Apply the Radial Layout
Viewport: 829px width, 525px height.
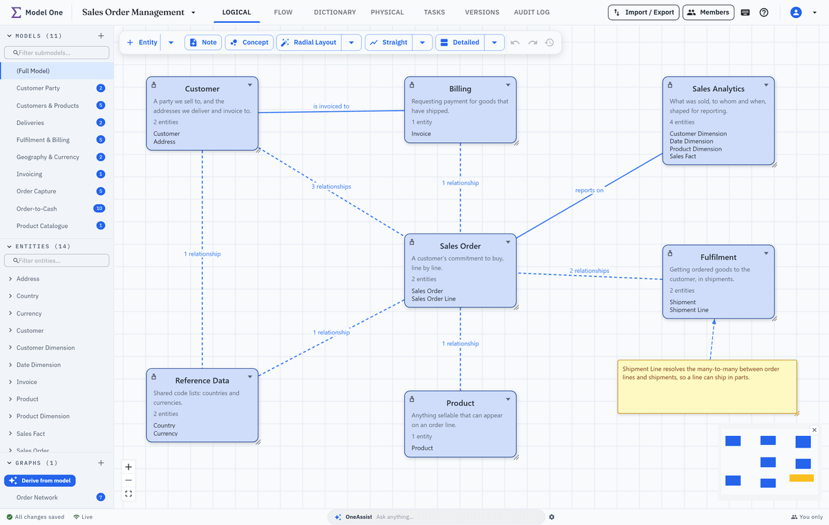(309, 42)
